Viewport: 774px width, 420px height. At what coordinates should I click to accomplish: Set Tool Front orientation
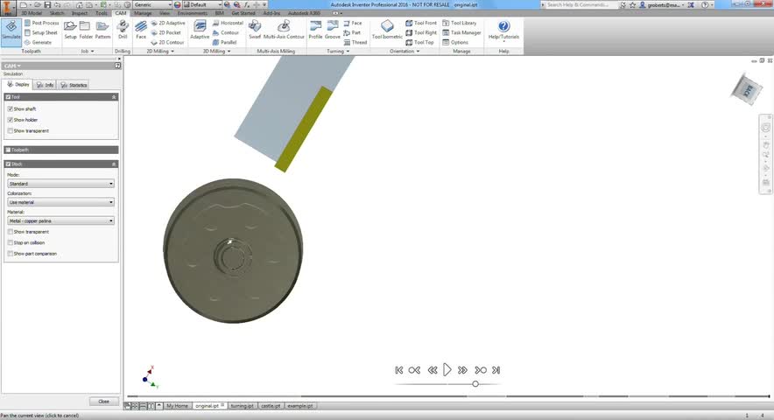(421, 24)
